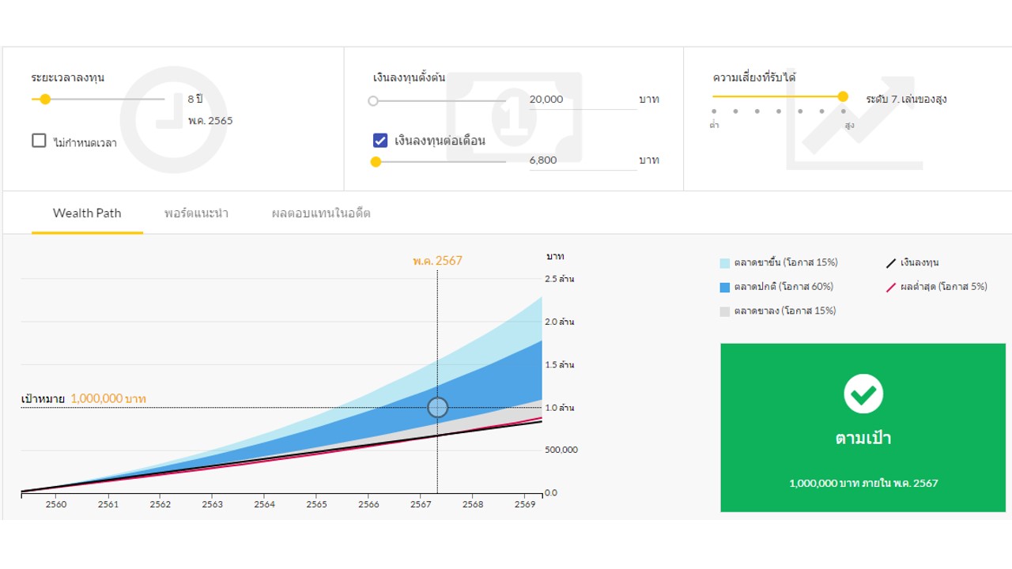Viewport: 1012px width, 569px height.
Task: Select the Wealth Path tab
Action: pos(87,213)
